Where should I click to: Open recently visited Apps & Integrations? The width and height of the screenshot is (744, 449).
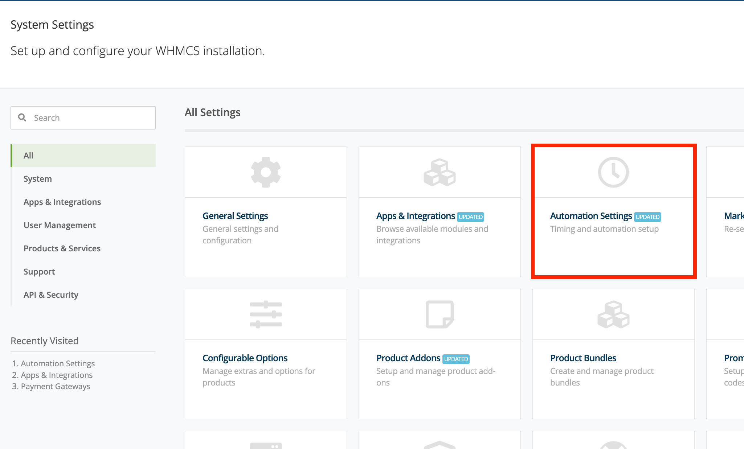coord(57,375)
